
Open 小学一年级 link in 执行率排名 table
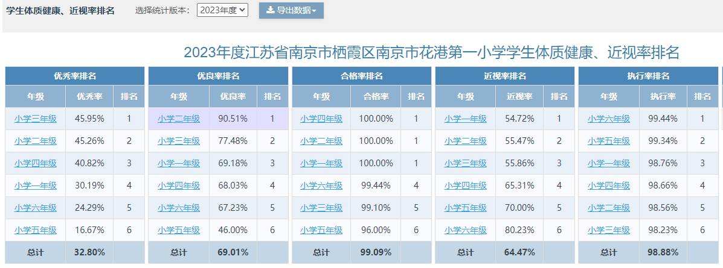(609, 163)
